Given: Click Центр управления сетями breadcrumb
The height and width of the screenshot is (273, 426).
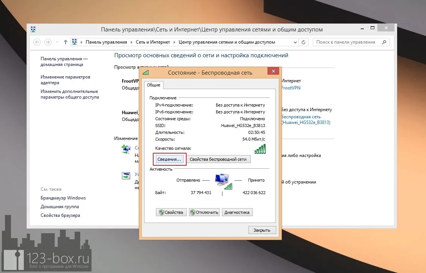Looking at the screenshot, I should [x=226, y=42].
